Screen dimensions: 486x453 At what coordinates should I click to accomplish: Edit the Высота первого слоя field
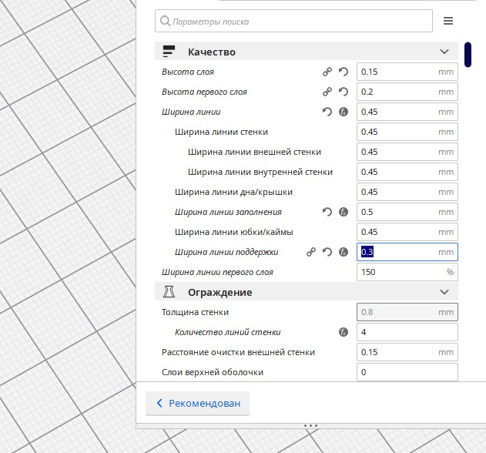pos(407,92)
